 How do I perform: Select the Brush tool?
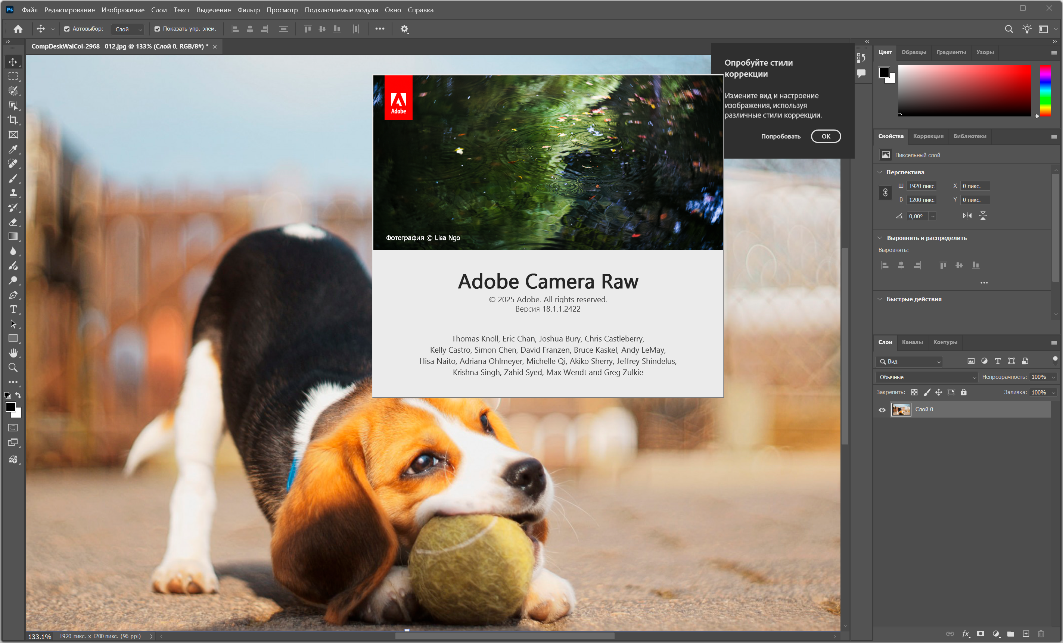tap(13, 178)
